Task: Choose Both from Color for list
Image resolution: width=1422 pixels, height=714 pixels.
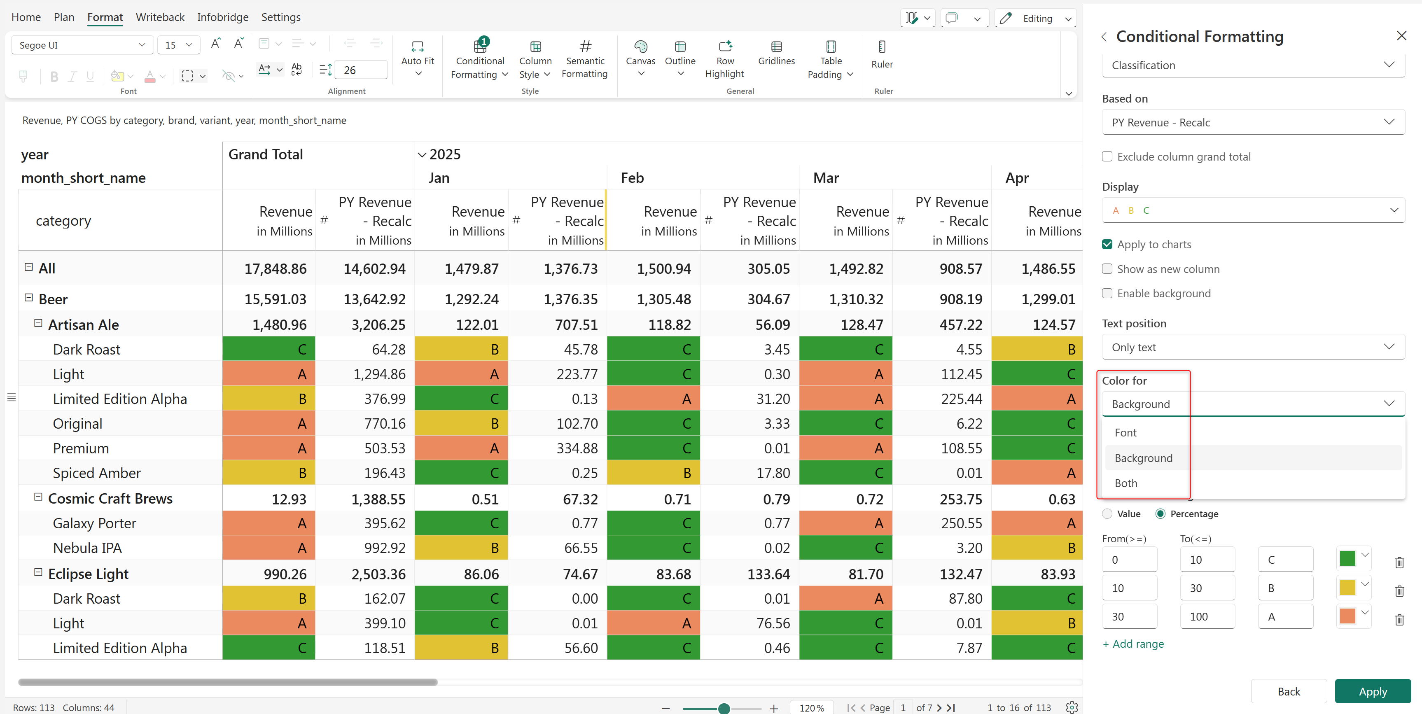Action: tap(1125, 483)
